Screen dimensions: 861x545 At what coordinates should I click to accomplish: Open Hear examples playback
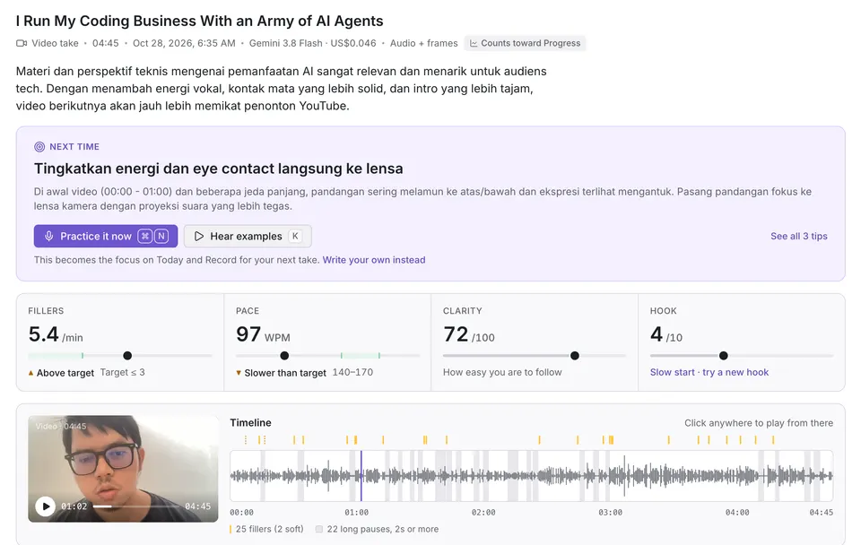pyautogui.click(x=248, y=236)
